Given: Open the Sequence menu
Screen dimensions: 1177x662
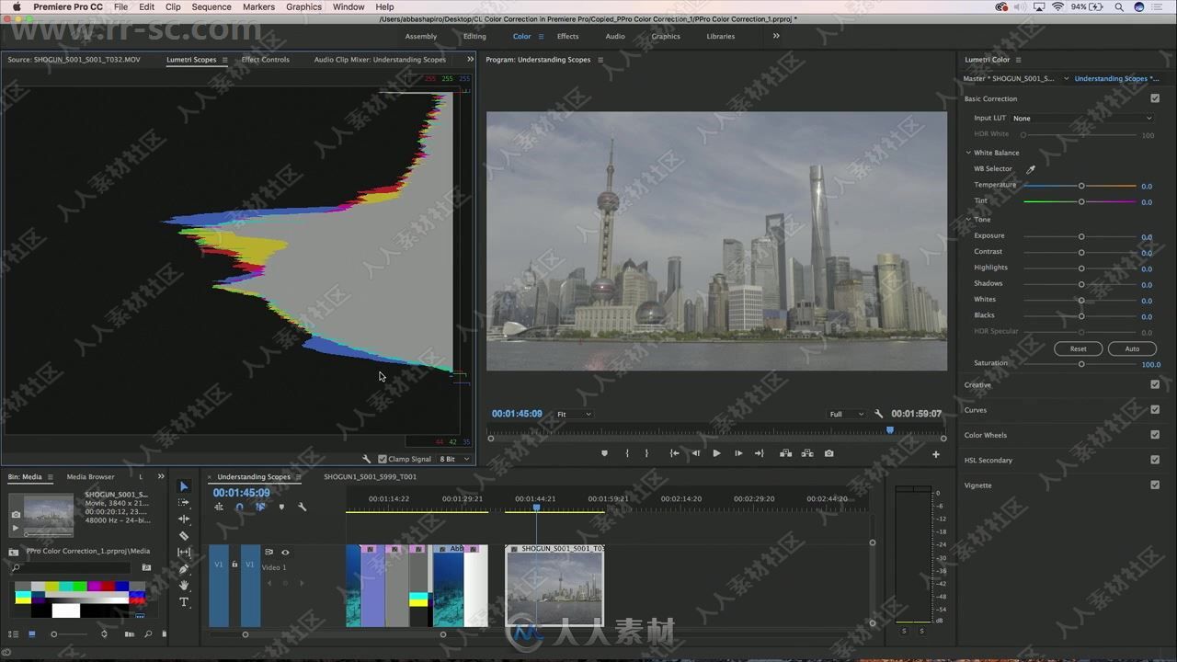Looking at the screenshot, I should point(211,6).
